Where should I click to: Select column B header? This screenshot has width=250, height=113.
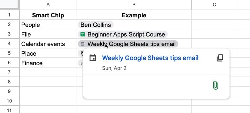point(134,5)
